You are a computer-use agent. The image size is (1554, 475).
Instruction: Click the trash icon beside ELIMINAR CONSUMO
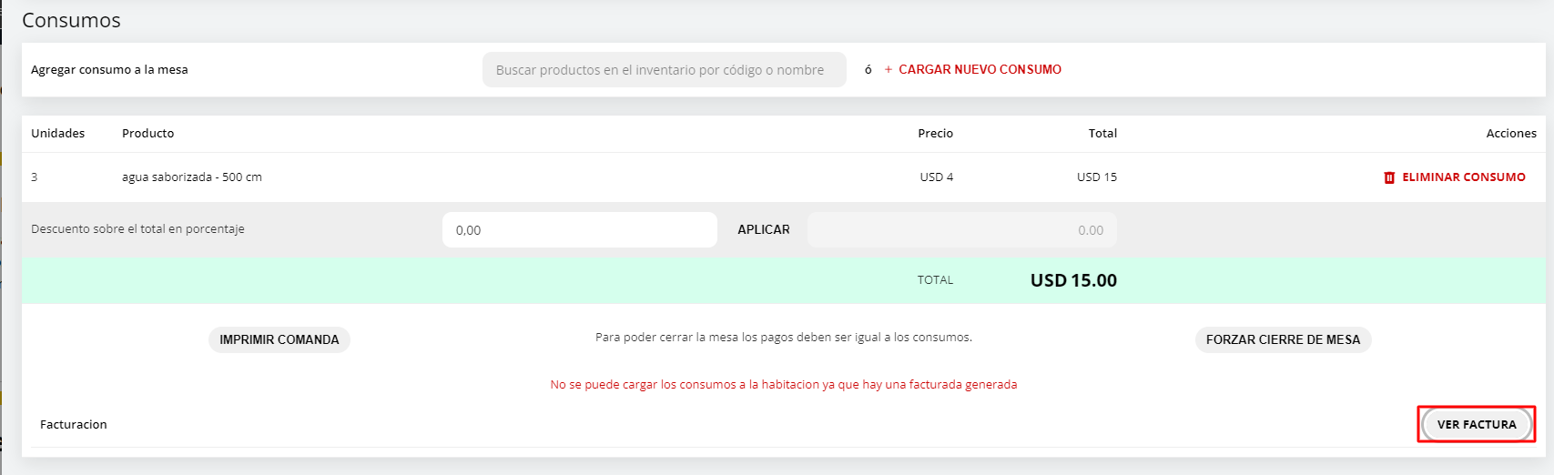coord(1388,177)
